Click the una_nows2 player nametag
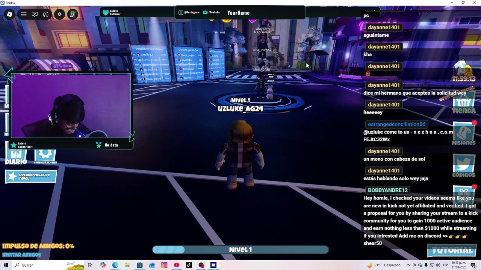481x270 pixels. [x=262, y=50]
